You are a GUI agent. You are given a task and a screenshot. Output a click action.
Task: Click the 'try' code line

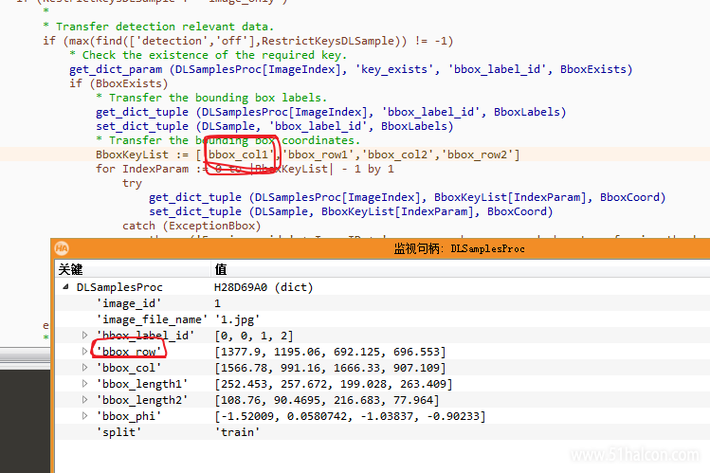click(132, 183)
